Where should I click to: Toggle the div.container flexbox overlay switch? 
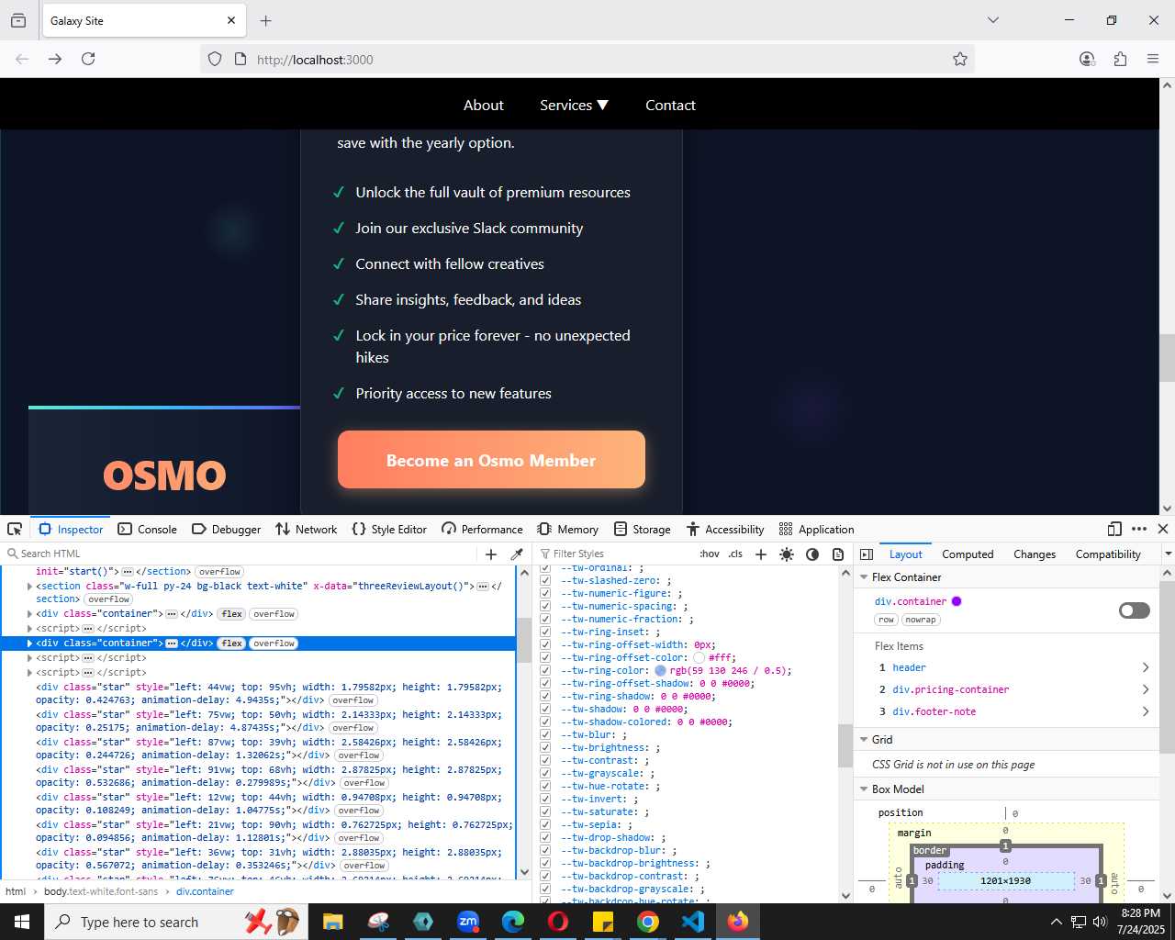point(1135,610)
